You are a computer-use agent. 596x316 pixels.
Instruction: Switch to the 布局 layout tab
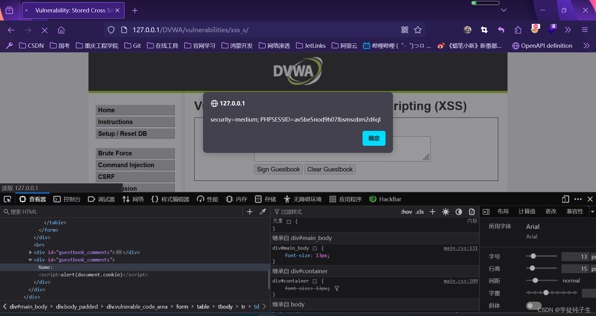[x=503, y=211]
